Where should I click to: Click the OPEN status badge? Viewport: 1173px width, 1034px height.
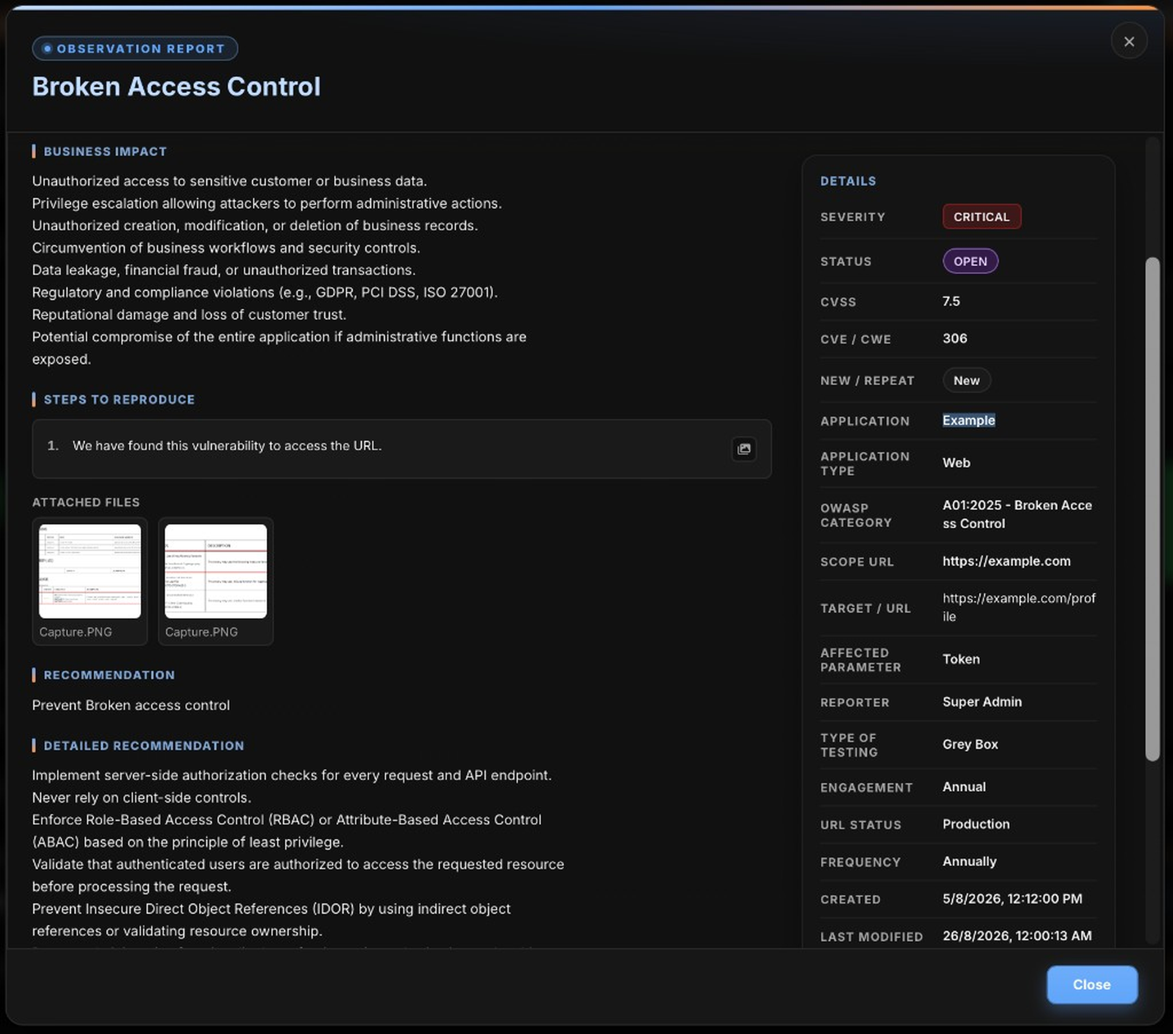970,261
